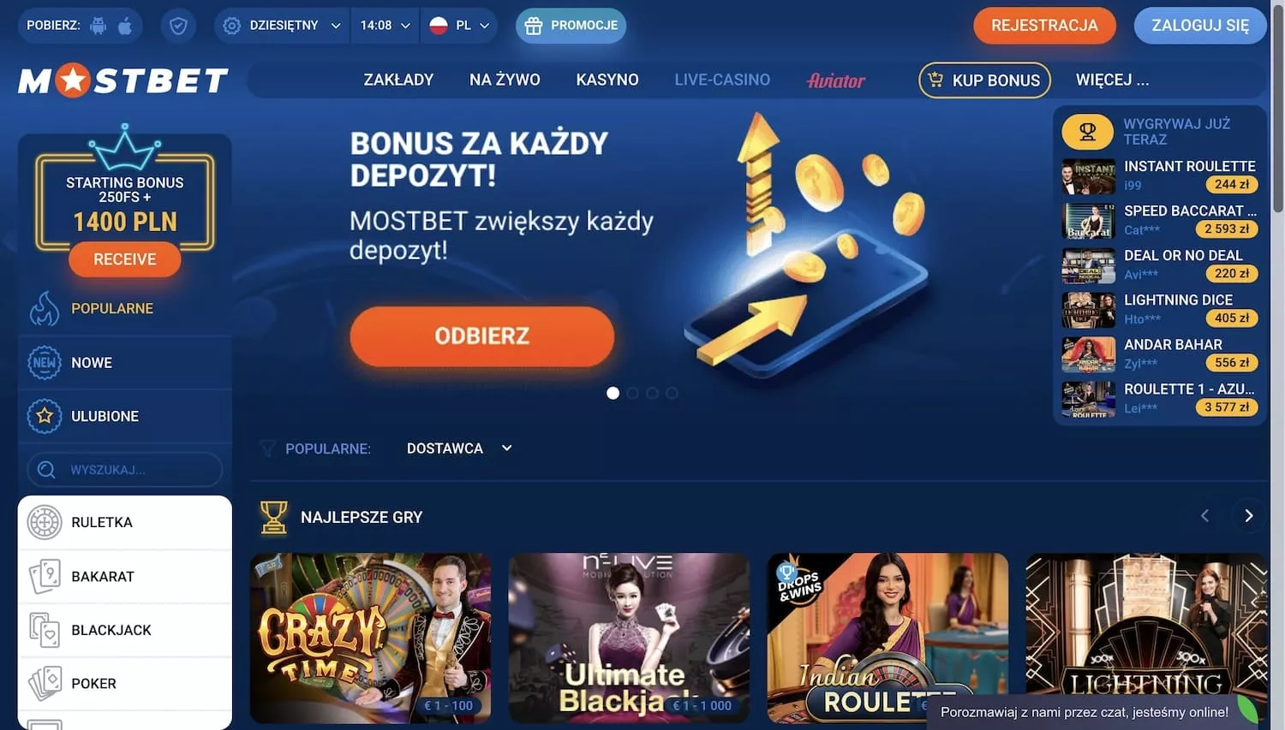Select the Bakarat cards icon
Image resolution: width=1285 pixels, height=730 pixels.
point(45,576)
